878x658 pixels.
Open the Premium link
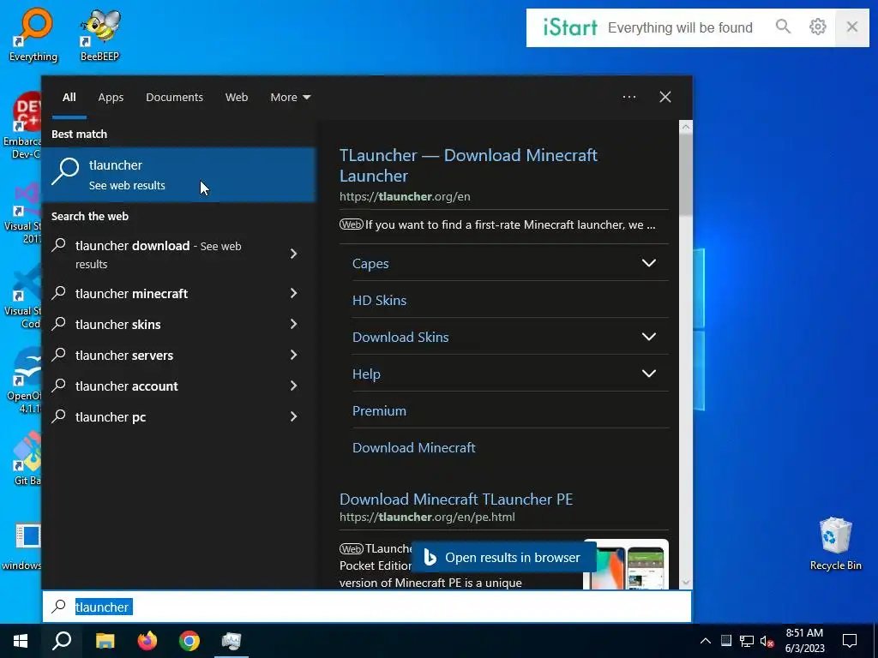(x=379, y=410)
